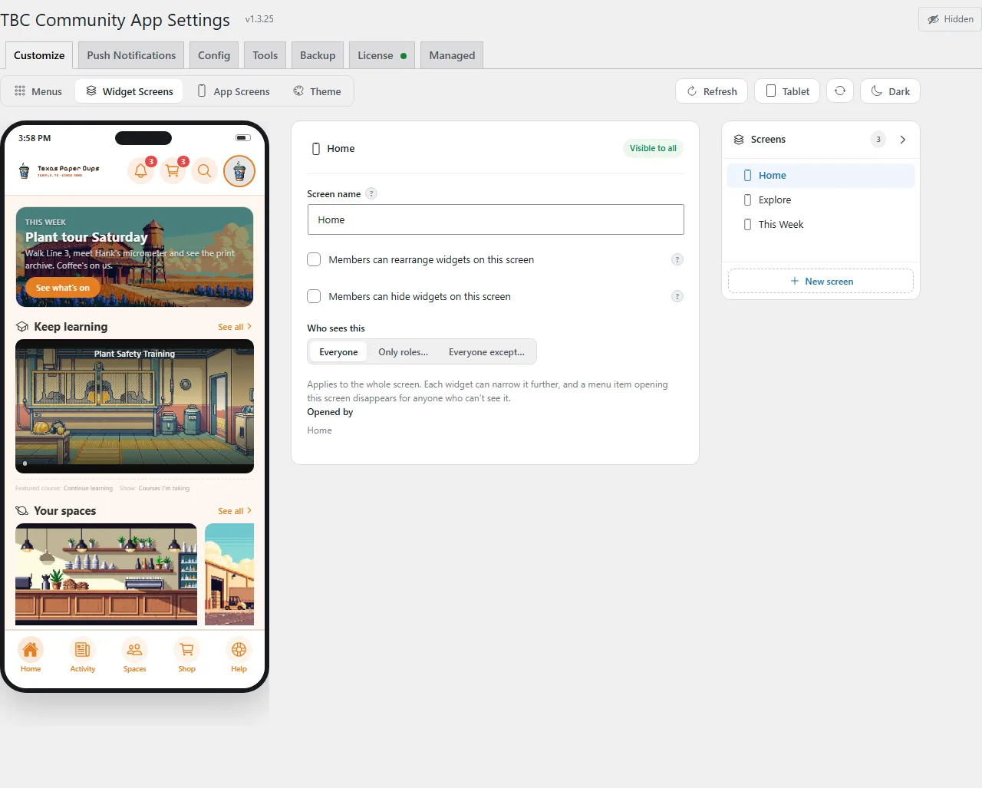Open the shopping cart icon in phone header
This screenshot has height=788, width=982.
(173, 171)
